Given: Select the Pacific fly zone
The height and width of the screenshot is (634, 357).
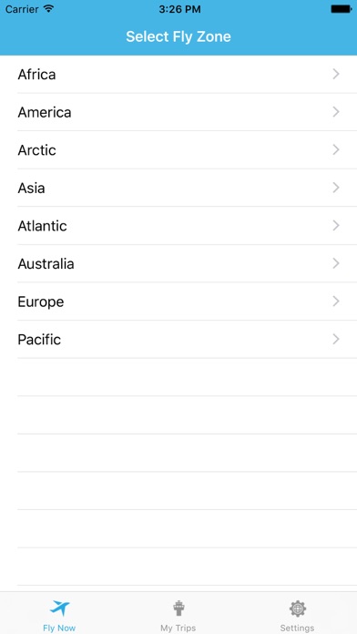Looking at the screenshot, I should (x=178, y=339).
